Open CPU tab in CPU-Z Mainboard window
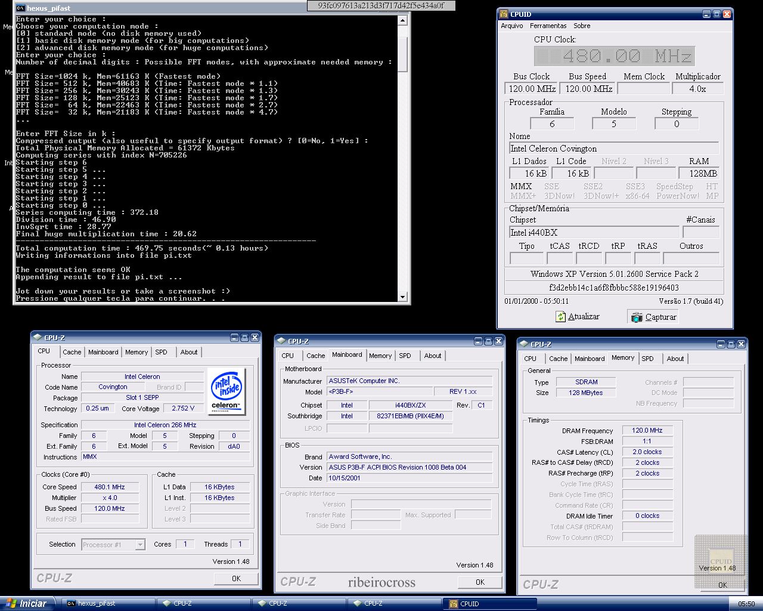The width and height of the screenshot is (763, 611). tap(288, 356)
